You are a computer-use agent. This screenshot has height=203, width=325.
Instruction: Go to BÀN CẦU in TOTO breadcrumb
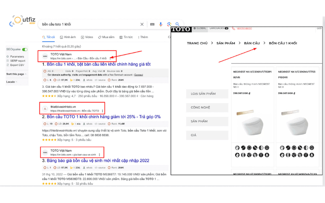tap(252, 43)
